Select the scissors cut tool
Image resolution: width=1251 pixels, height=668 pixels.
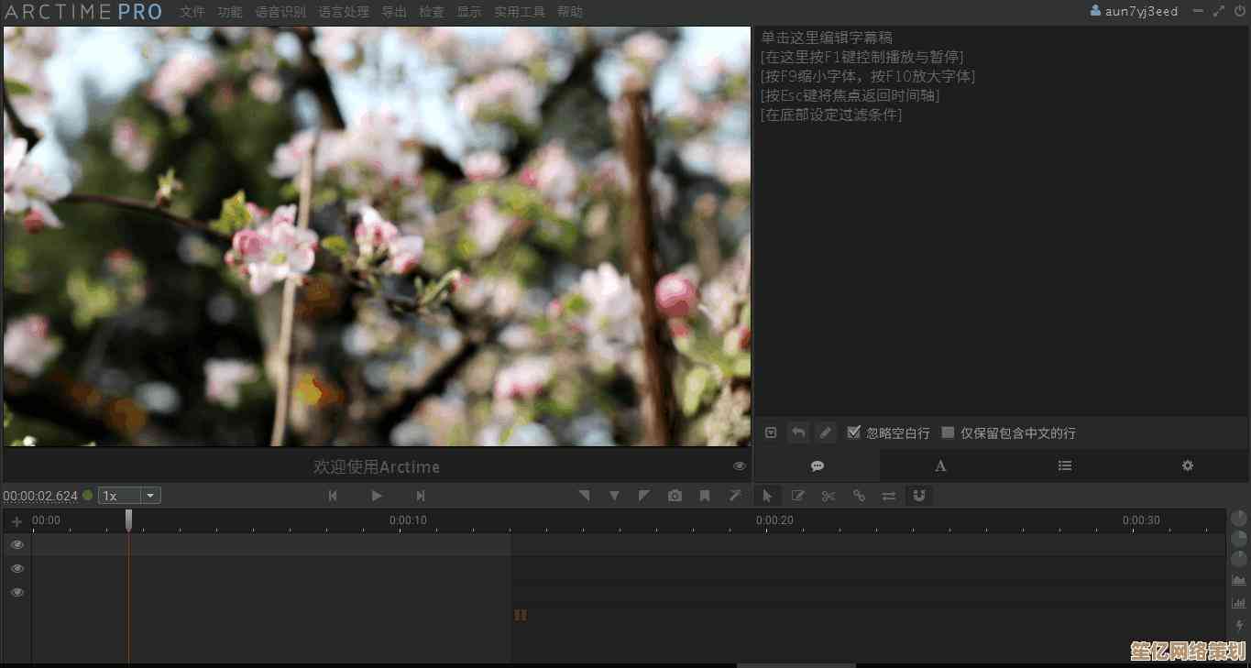coord(829,496)
